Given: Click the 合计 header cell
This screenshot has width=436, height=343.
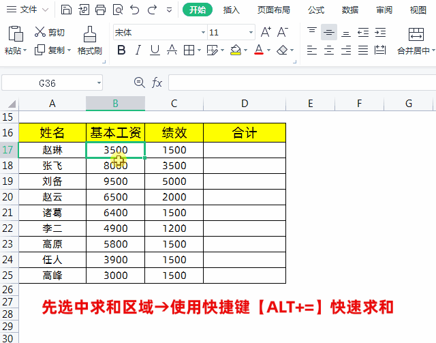Looking at the screenshot, I should [245, 132].
